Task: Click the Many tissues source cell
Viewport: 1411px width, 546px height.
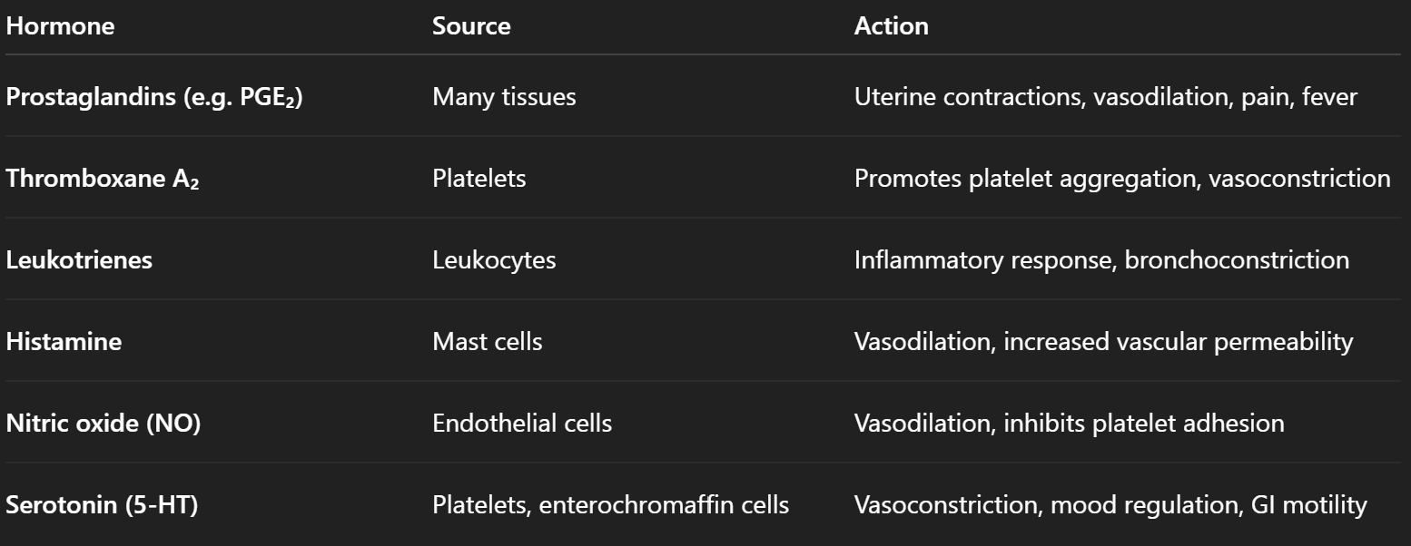Action: click(x=504, y=97)
